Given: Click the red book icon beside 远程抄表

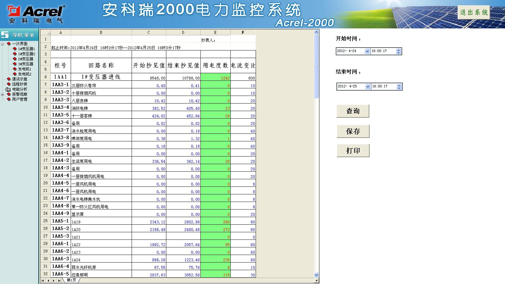Looking at the screenshot, I should pyautogui.click(x=9, y=84).
